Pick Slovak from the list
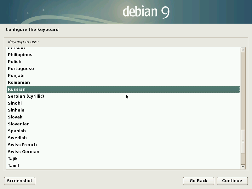Viewport: 252px width, 189px height. coord(123,117)
